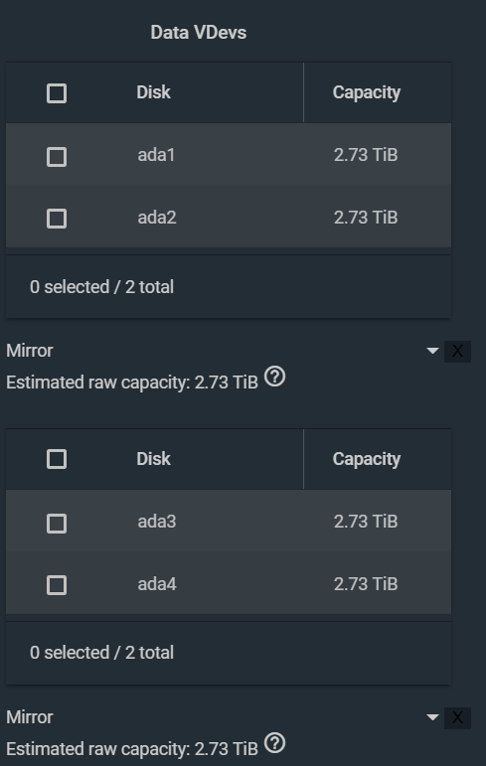
Task: Tick the ada3 disk checkbox
Action: click(x=57, y=524)
